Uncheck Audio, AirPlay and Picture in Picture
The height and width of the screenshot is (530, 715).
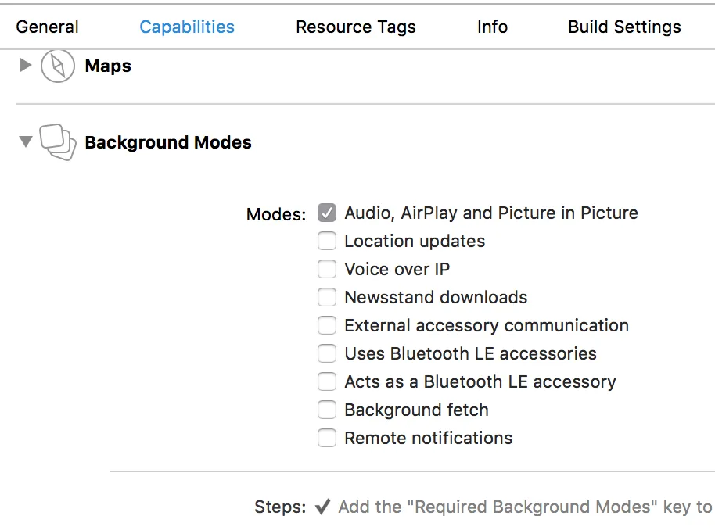click(327, 213)
